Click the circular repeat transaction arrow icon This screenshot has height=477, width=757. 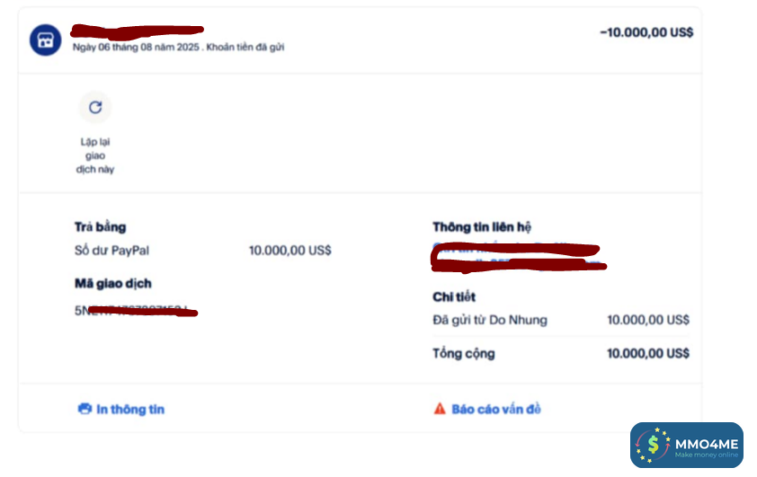(x=95, y=108)
